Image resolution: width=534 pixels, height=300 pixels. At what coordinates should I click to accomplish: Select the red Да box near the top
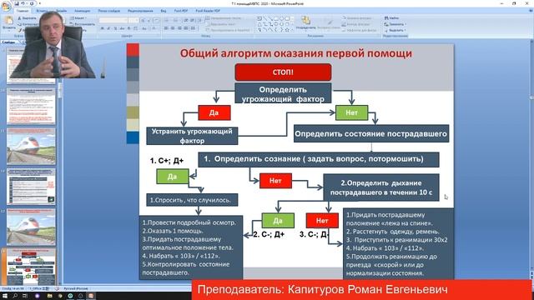tap(214, 112)
